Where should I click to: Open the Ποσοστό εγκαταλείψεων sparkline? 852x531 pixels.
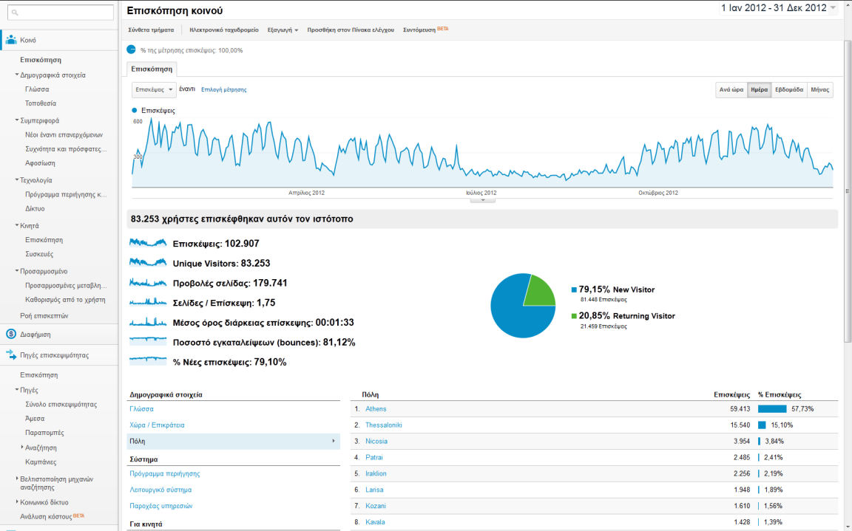[148, 342]
